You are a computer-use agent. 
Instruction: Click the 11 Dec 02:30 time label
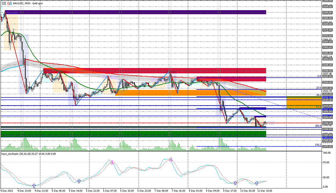247,191
